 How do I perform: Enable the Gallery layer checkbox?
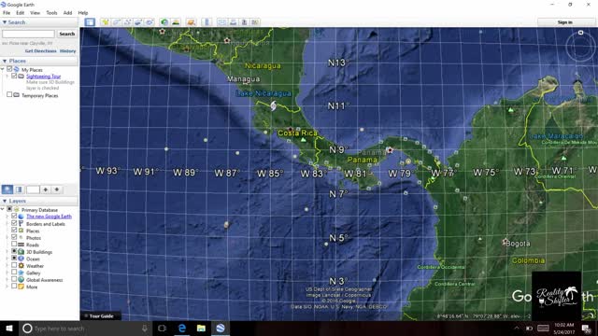tap(14, 273)
